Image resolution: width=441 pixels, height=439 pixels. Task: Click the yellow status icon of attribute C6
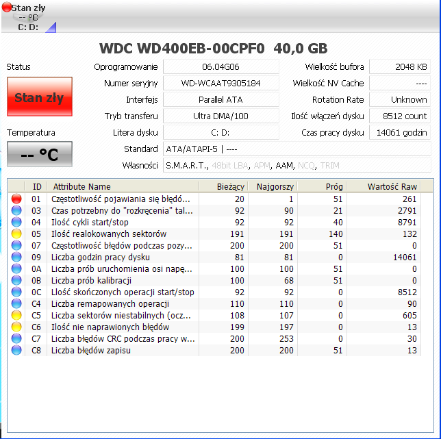click(x=16, y=327)
